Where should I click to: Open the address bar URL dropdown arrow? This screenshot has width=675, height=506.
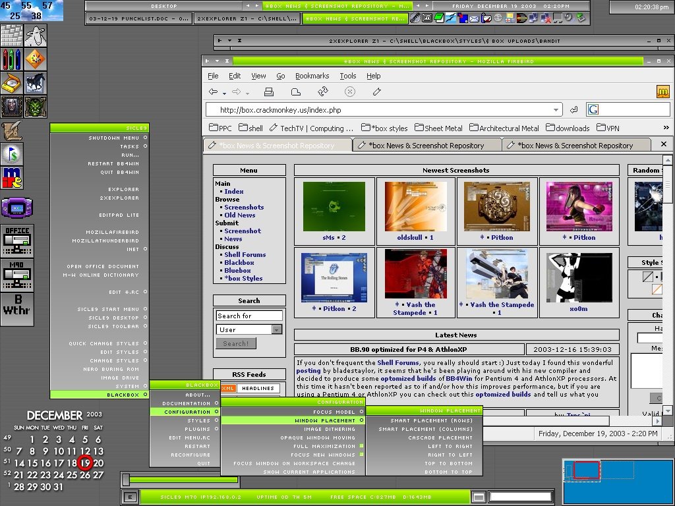click(x=556, y=110)
